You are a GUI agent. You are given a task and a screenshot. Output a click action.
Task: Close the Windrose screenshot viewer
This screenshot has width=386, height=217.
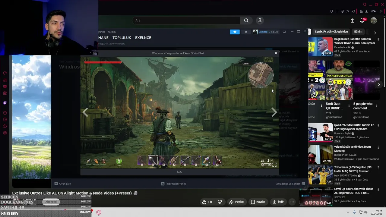click(276, 53)
